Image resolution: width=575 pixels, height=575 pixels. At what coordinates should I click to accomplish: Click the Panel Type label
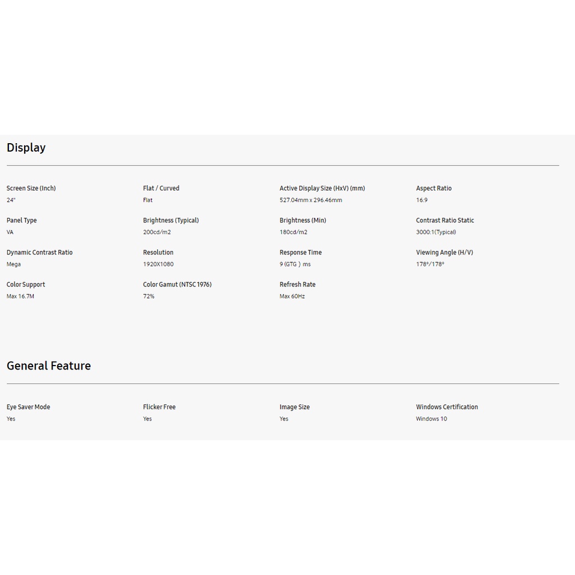(22, 220)
